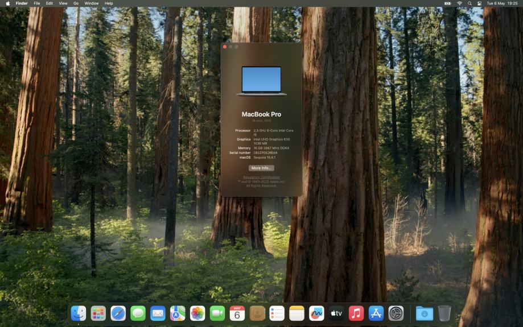Click the MacBook Pro laptop image

tap(262, 81)
